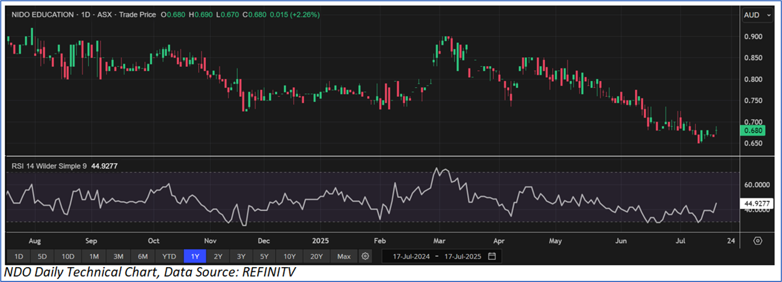Click the 17-Jul-2025 end date field
The height and width of the screenshot is (282, 782).
tap(462, 256)
